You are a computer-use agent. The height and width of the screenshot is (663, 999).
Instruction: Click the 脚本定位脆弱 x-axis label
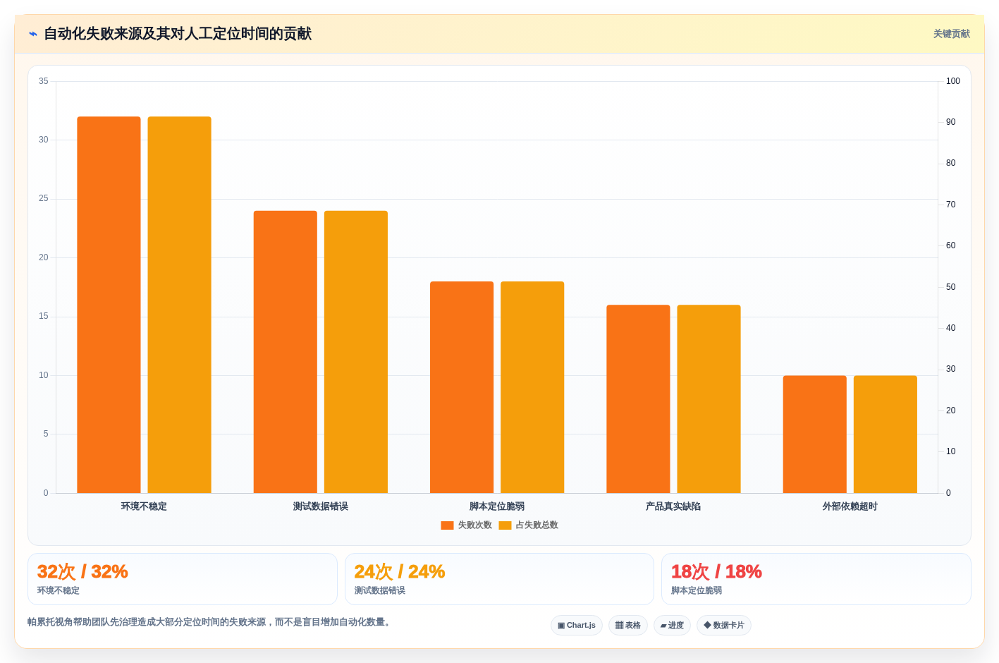pos(497,506)
